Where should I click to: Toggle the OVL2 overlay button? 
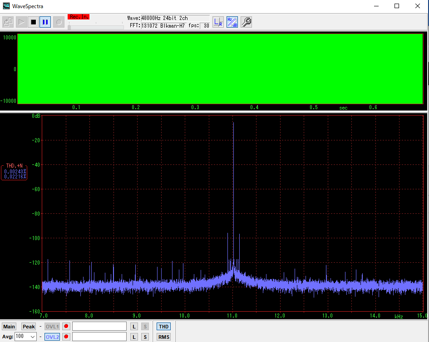(x=52, y=337)
